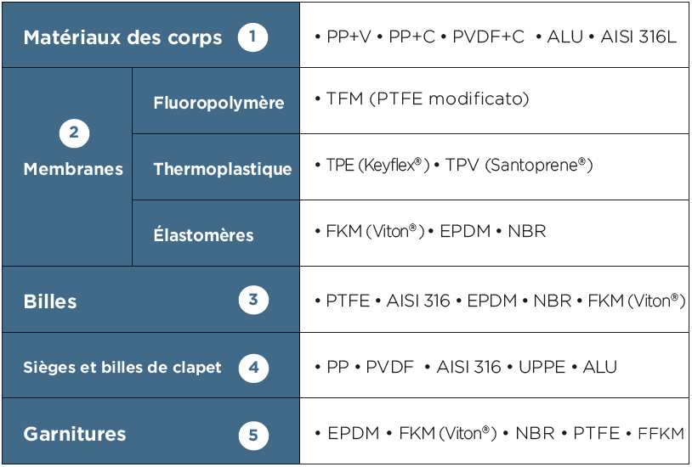Select the AISI 316L body material entry
692x467 pixels.
point(638,37)
